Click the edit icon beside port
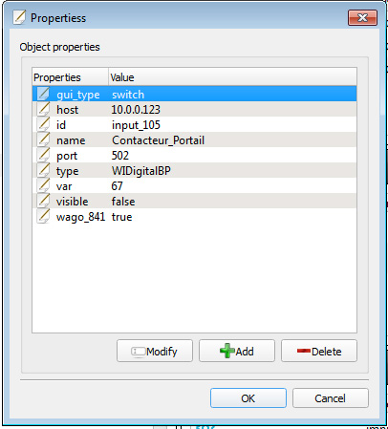The image size is (388, 429). pos(43,155)
